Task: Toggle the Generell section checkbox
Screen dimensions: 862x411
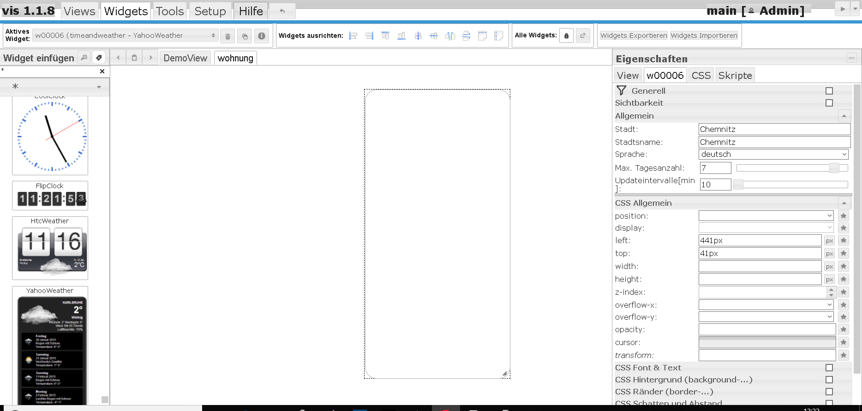Action: click(829, 91)
